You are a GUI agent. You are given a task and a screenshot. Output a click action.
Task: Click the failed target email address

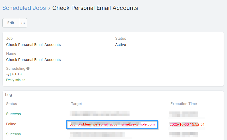pyautogui.click(x=112, y=124)
